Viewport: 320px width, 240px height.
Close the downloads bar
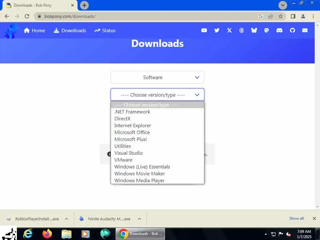pyautogui.click(x=314, y=218)
